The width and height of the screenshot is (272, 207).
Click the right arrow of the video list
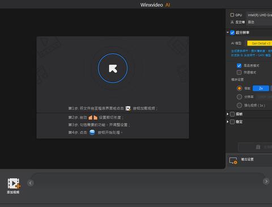(266, 181)
